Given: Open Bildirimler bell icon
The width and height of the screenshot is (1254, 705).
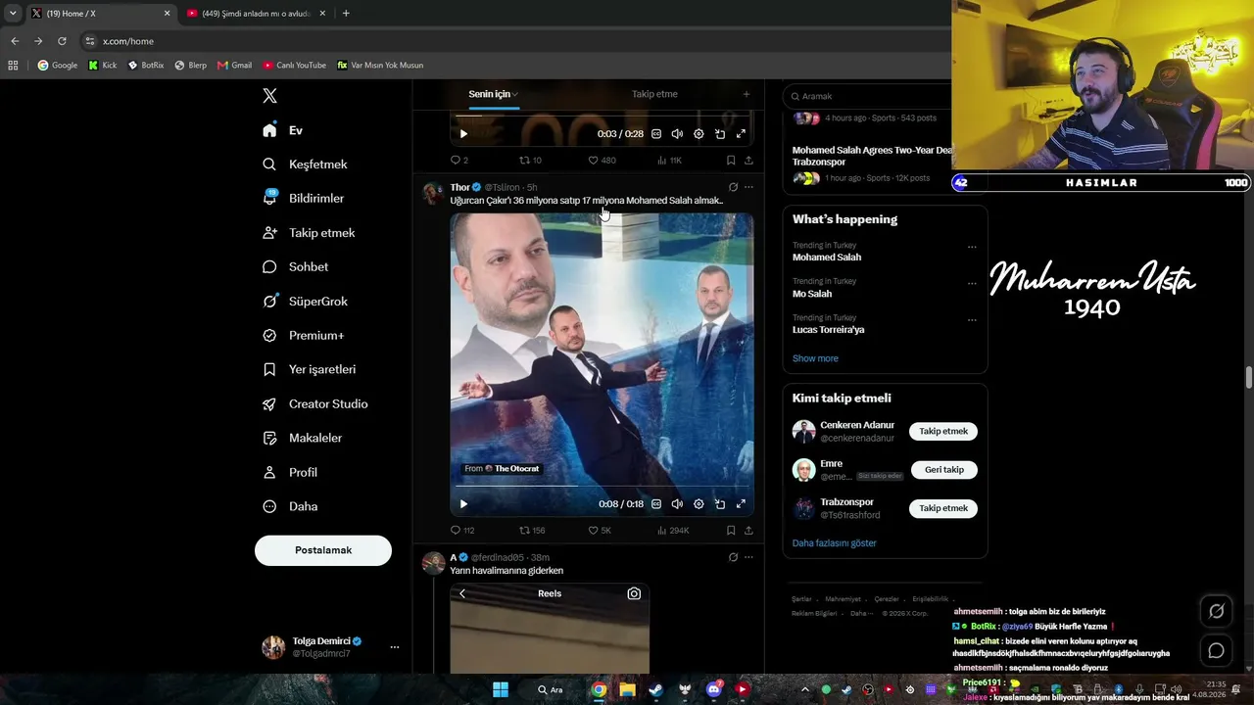Looking at the screenshot, I should [x=269, y=198].
